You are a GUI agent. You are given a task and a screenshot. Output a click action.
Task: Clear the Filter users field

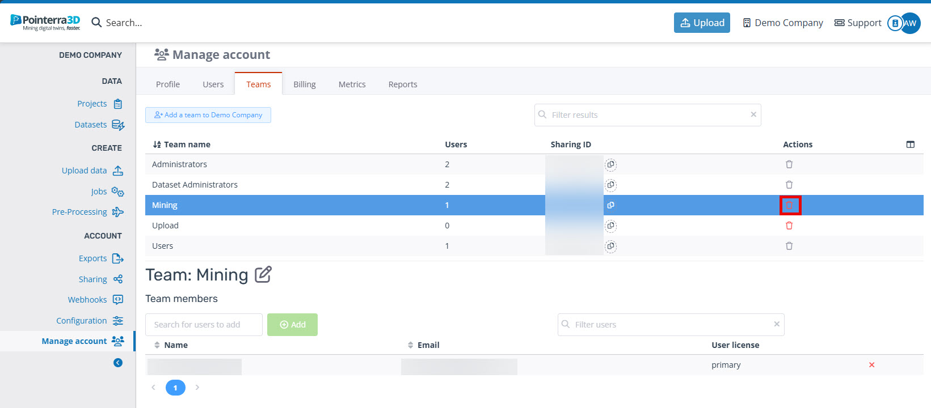(777, 324)
